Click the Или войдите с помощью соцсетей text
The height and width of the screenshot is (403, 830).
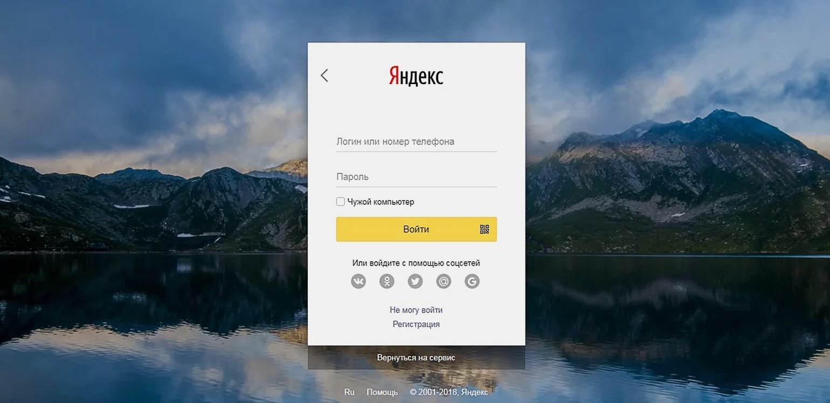coord(416,263)
